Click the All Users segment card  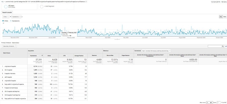pyautogui.click(x=19, y=7)
